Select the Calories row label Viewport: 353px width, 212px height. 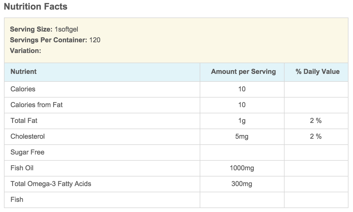point(23,89)
